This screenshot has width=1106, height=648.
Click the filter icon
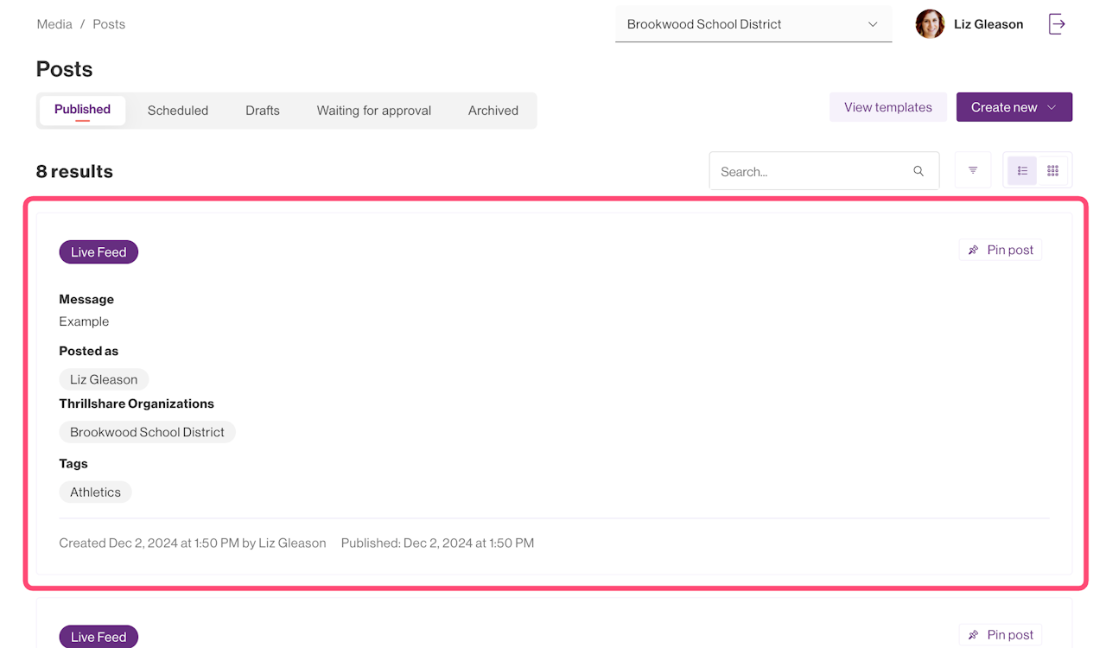click(973, 171)
